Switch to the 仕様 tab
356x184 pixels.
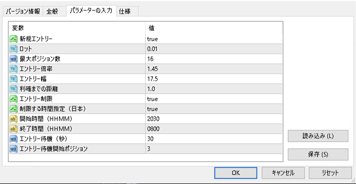coord(125,12)
